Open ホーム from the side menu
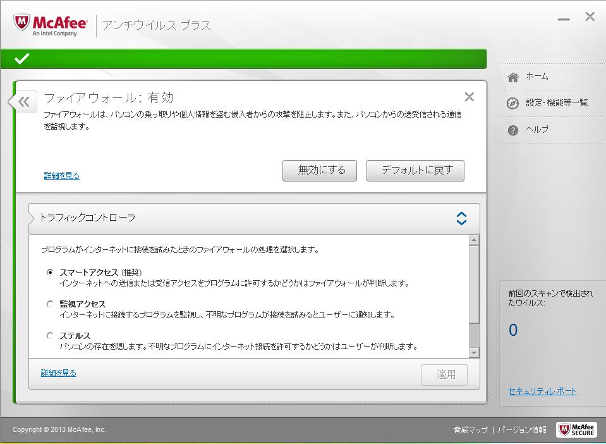Image resolution: width=606 pixels, height=444 pixels. [537, 76]
